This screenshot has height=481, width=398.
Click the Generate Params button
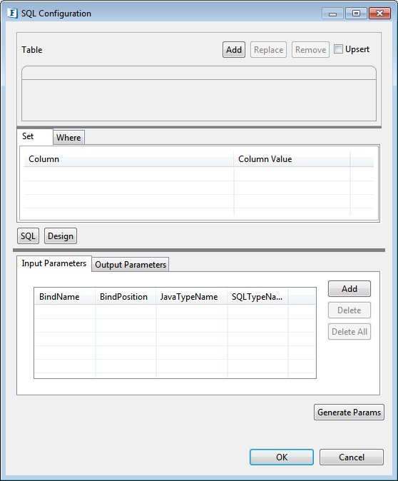(x=349, y=412)
